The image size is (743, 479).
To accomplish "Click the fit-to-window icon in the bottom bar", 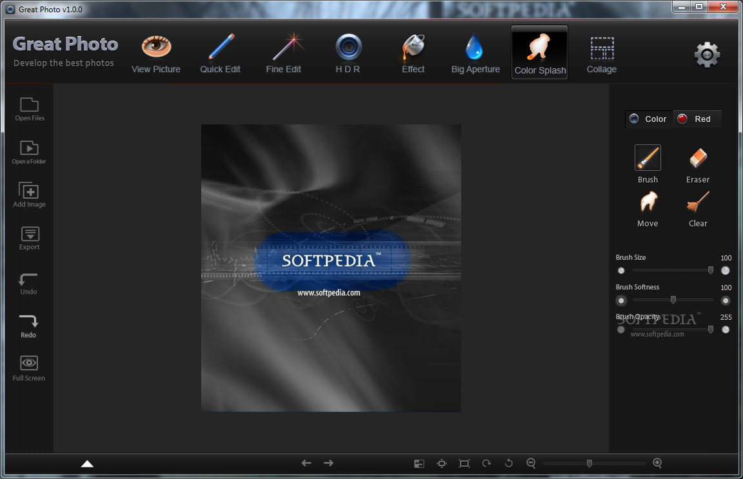I will 442,464.
